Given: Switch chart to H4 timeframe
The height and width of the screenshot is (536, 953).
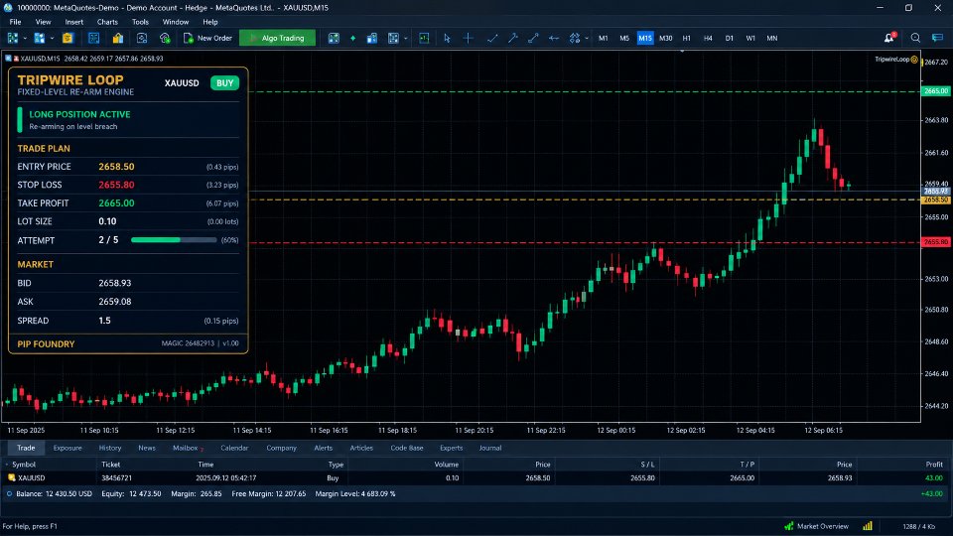Looking at the screenshot, I should 708,38.
